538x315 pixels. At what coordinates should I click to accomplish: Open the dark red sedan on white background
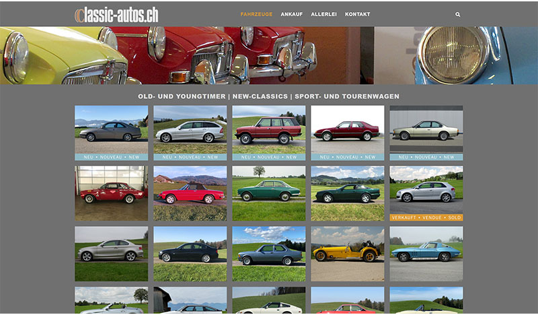(348, 133)
